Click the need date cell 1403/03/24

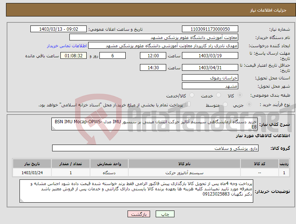pyautogui.click(x=32, y=173)
